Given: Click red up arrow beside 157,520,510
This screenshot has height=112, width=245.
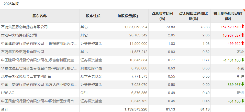Looking at the screenshot, I should click(242, 26).
